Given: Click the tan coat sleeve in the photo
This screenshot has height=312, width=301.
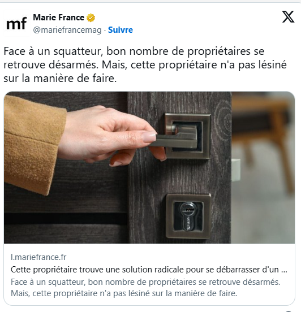Looking at the screenshot, I should 33,144.
